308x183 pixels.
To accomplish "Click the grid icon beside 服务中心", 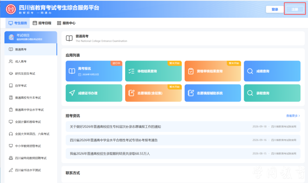I will (59, 23).
